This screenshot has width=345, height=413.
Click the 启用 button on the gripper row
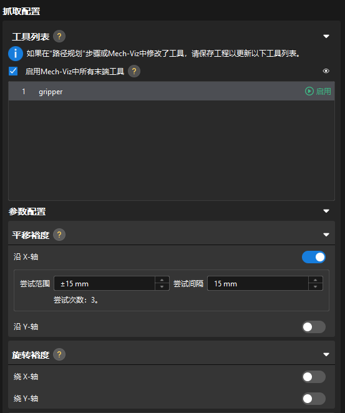pos(318,92)
